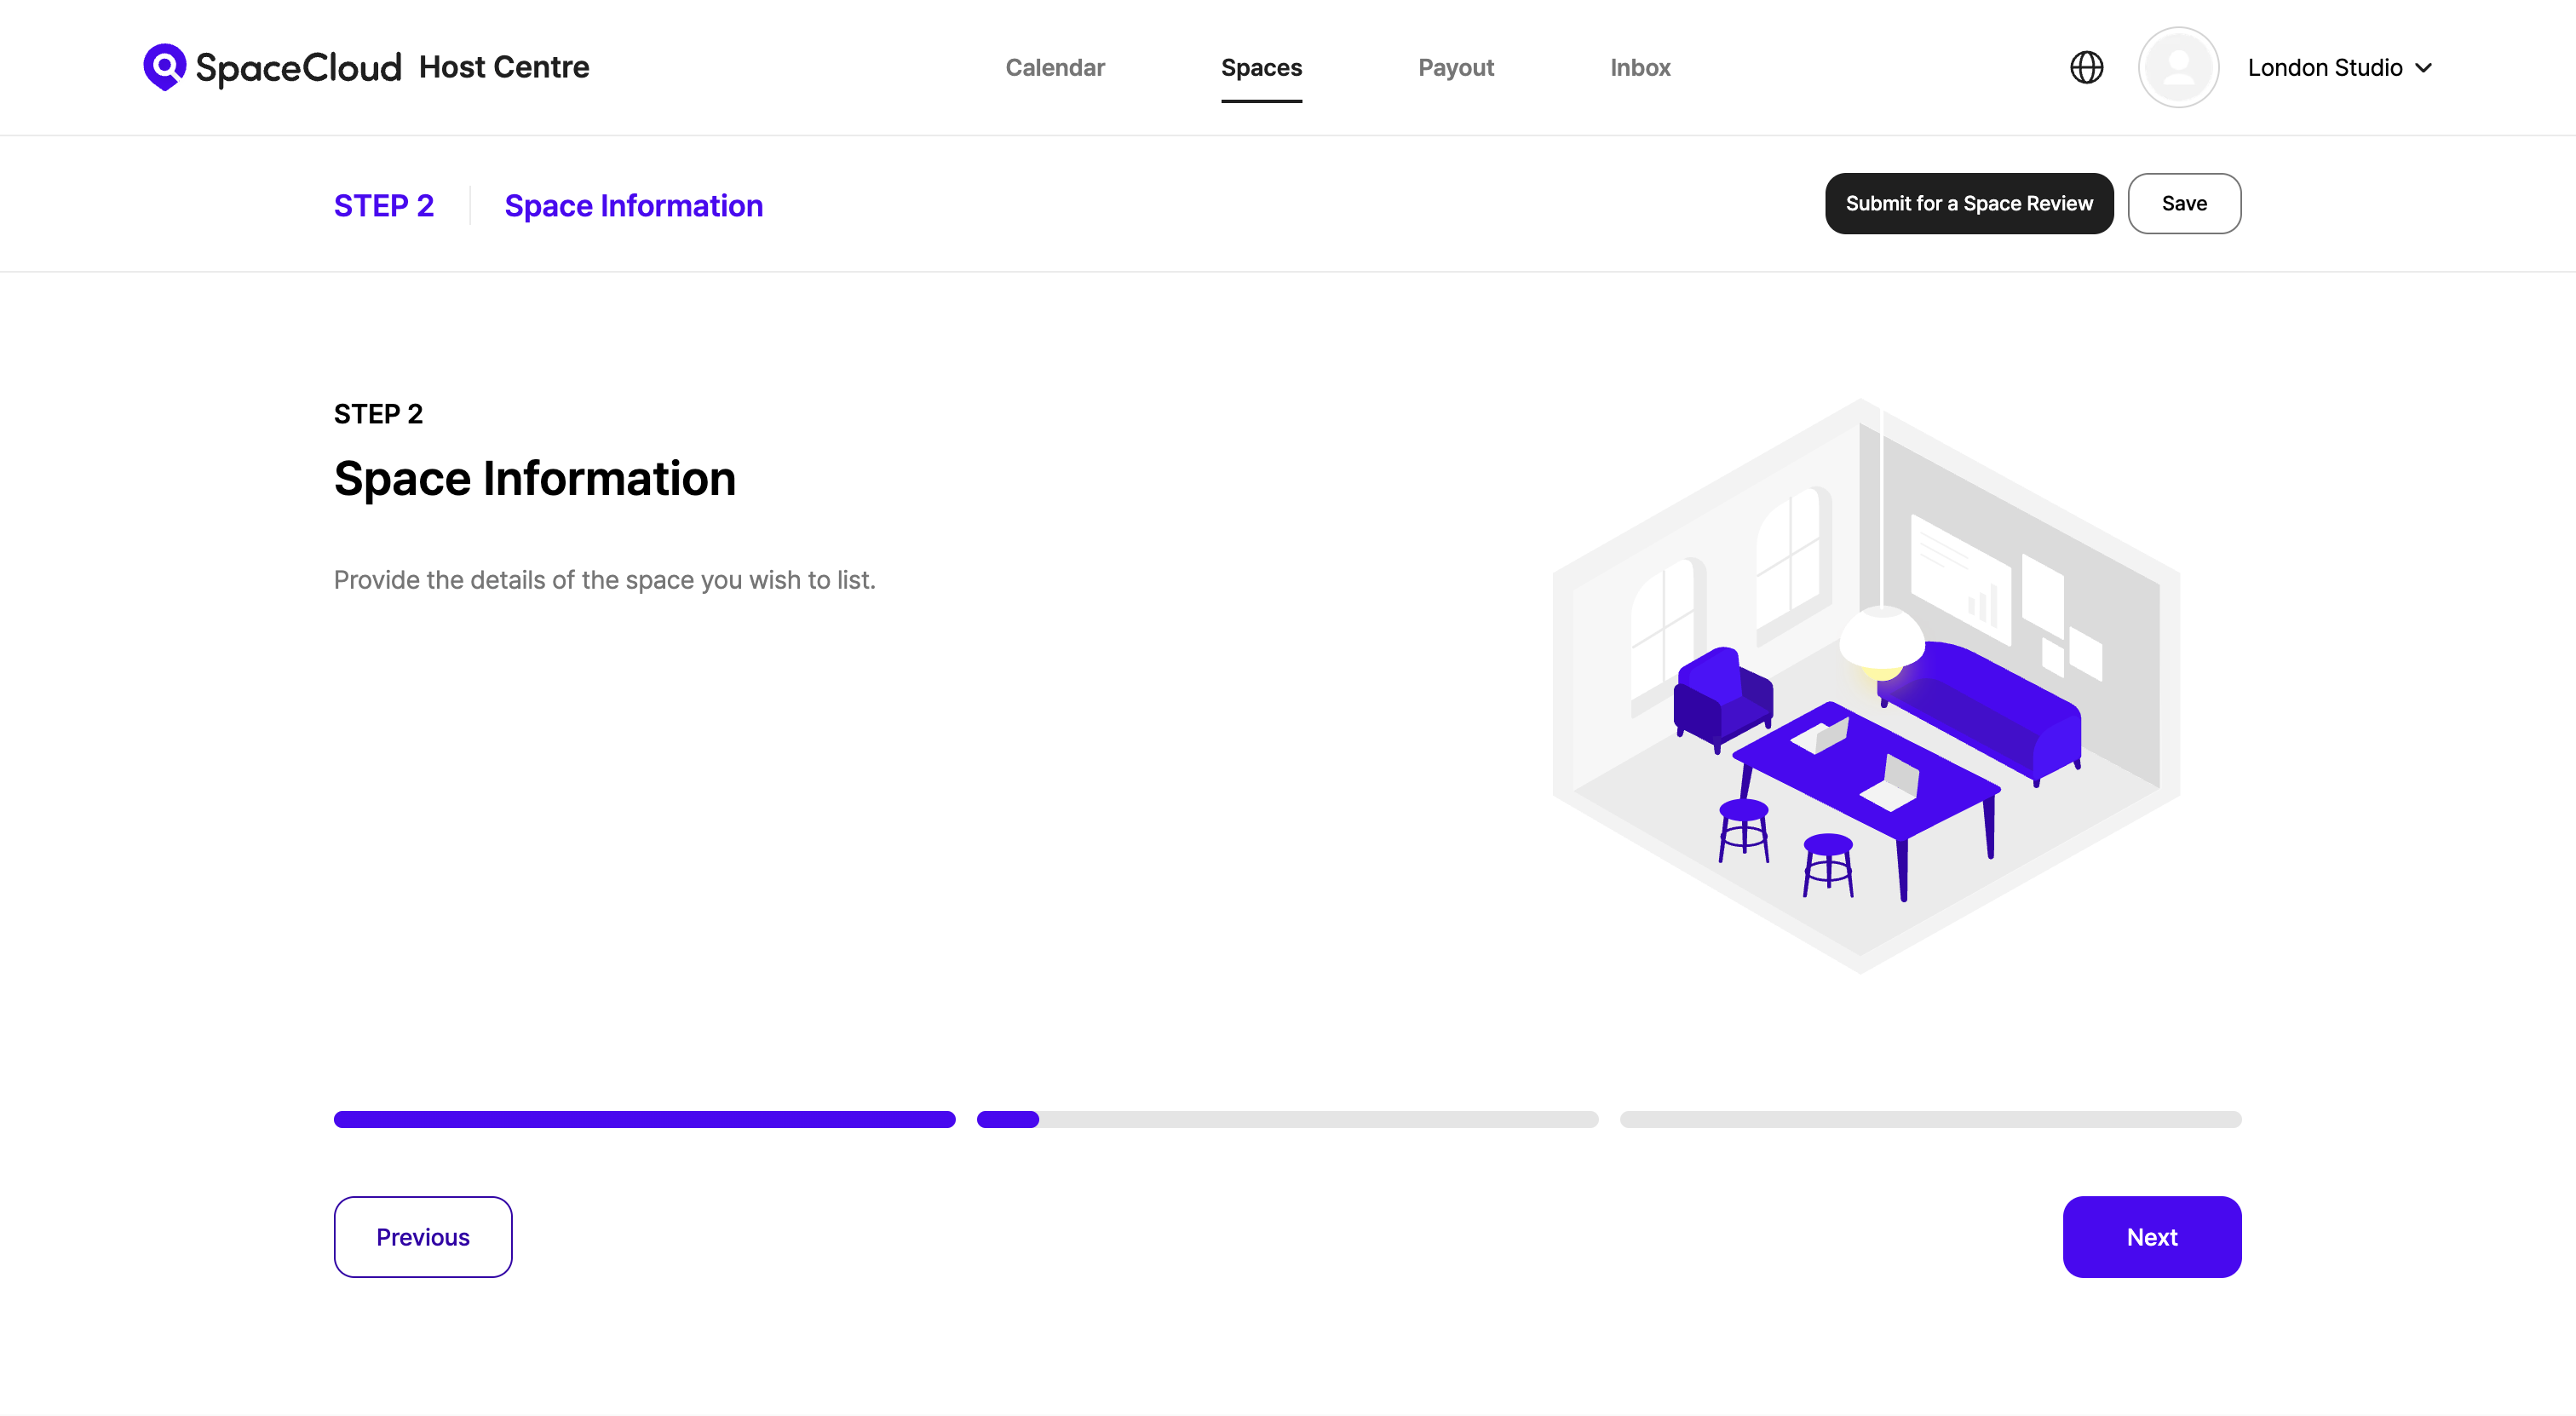This screenshot has width=2576, height=1416.
Task: Go to the Payout tab
Action: (1455, 67)
